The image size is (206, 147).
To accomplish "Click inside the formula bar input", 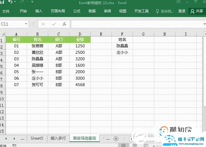I will 137,24.
